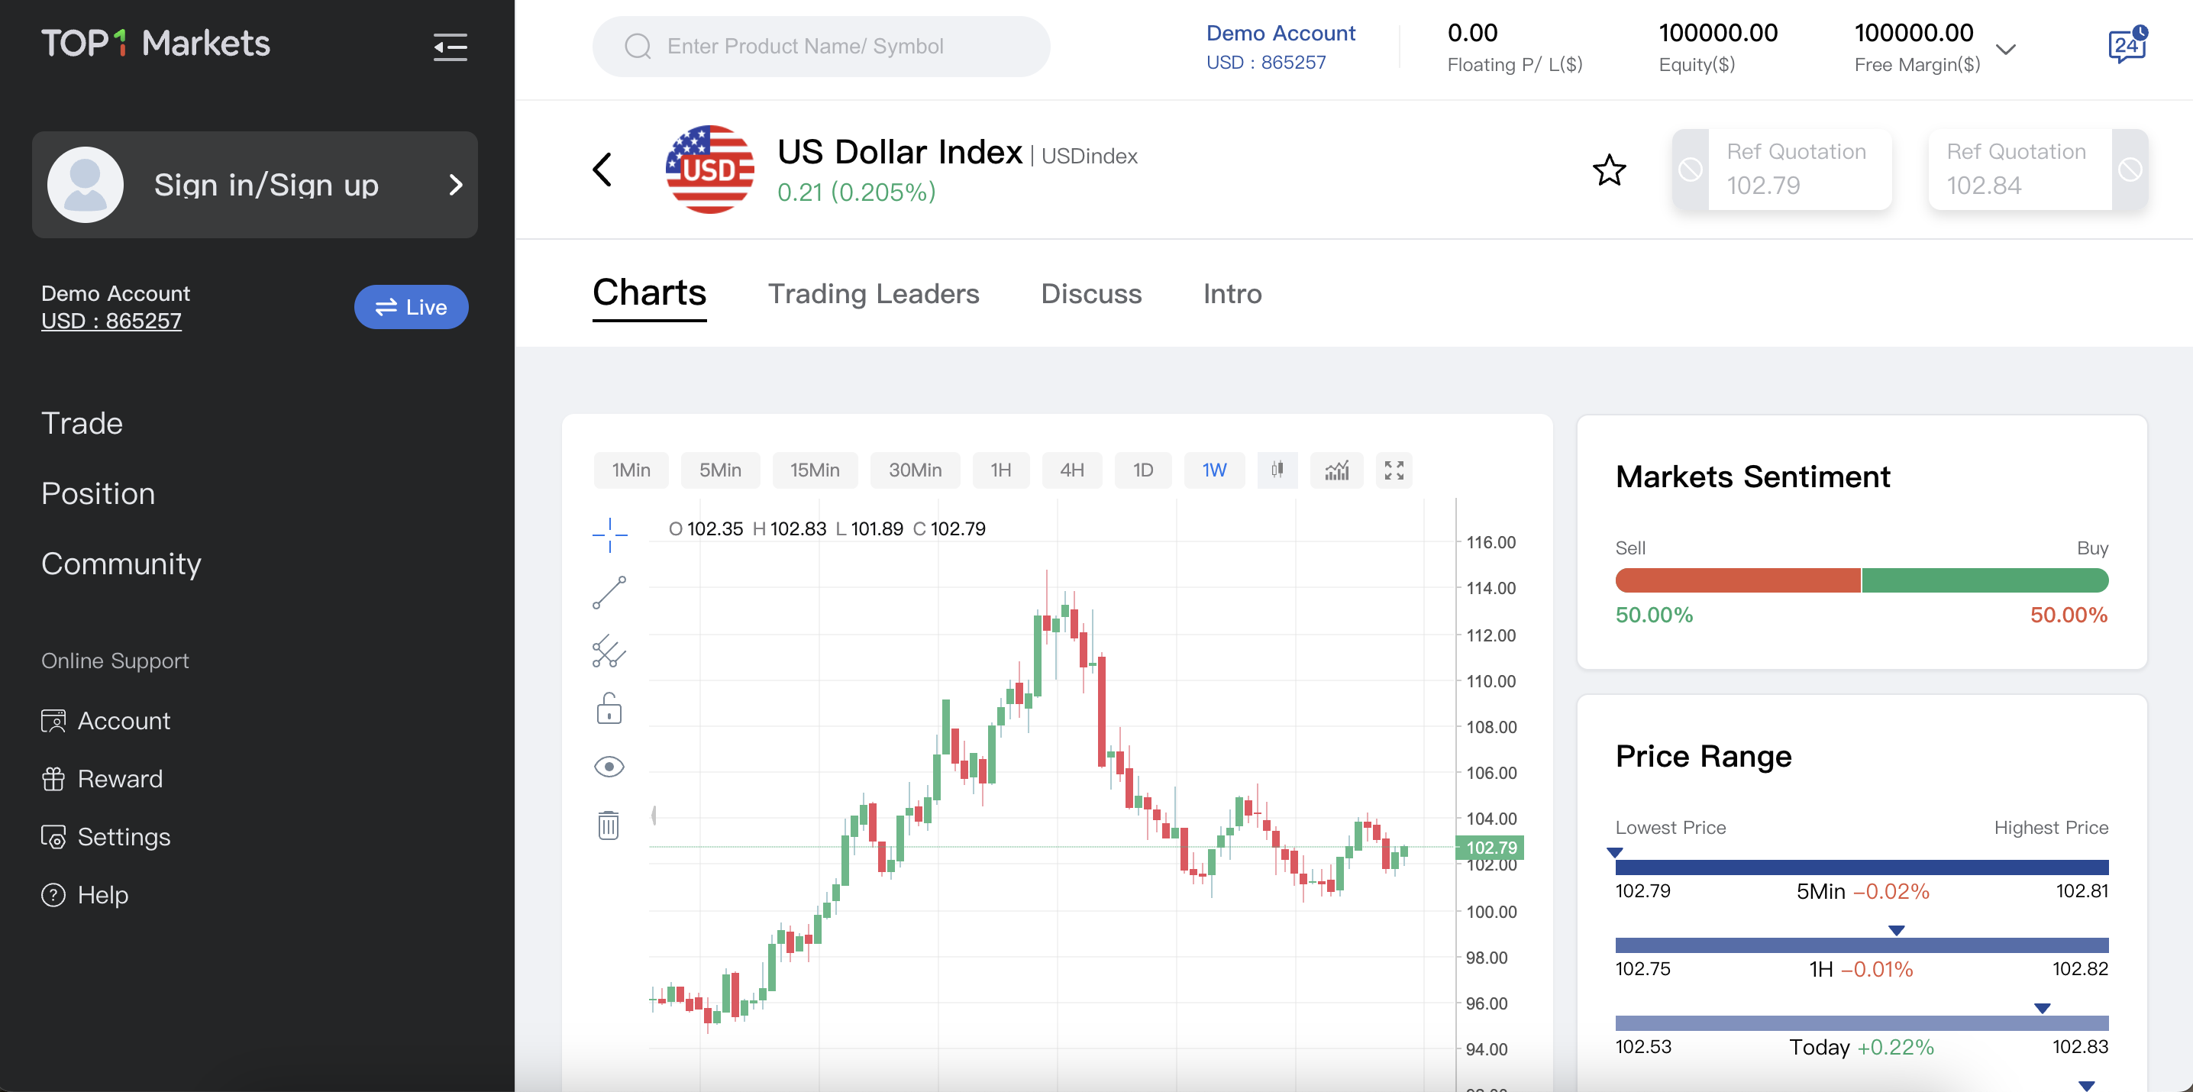This screenshot has width=2193, height=1092.
Task: Open the candlestick chart type icon
Action: click(1277, 470)
